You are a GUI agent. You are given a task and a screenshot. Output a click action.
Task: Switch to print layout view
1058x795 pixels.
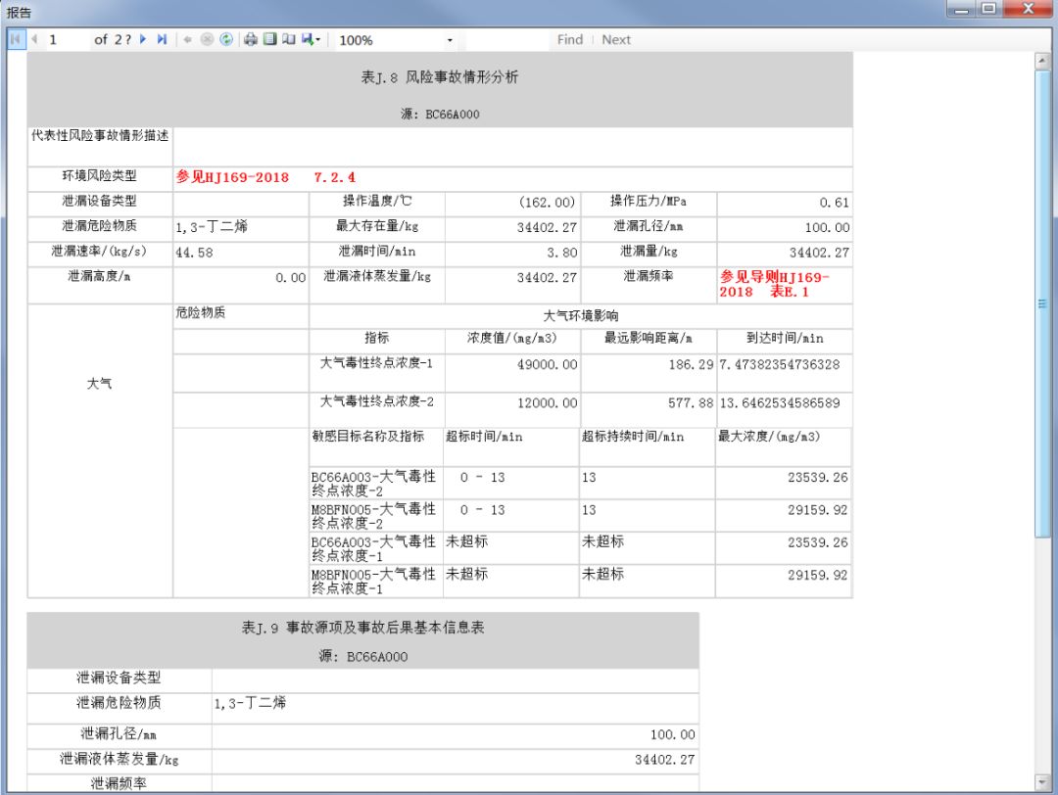coord(270,40)
